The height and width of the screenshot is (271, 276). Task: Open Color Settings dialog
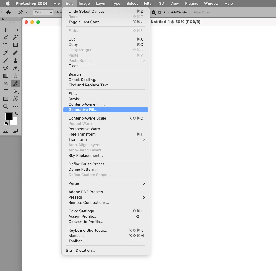tap(105, 211)
